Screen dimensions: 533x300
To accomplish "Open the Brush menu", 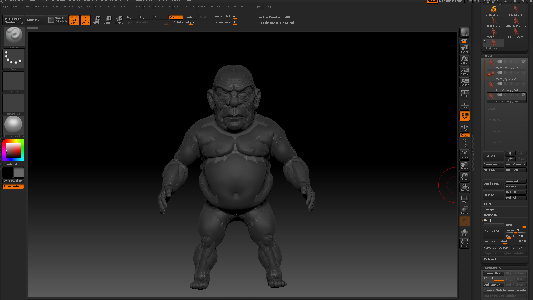I will (17, 7).
